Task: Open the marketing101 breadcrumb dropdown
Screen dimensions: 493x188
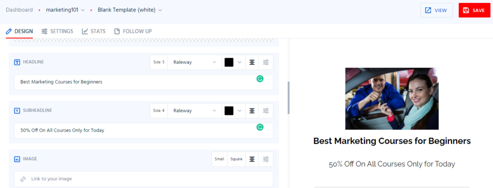Action: click(x=65, y=10)
